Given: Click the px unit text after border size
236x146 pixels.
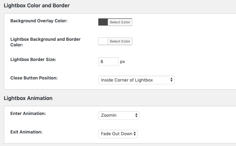Looking at the screenshot, I should (x=122, y=62).
